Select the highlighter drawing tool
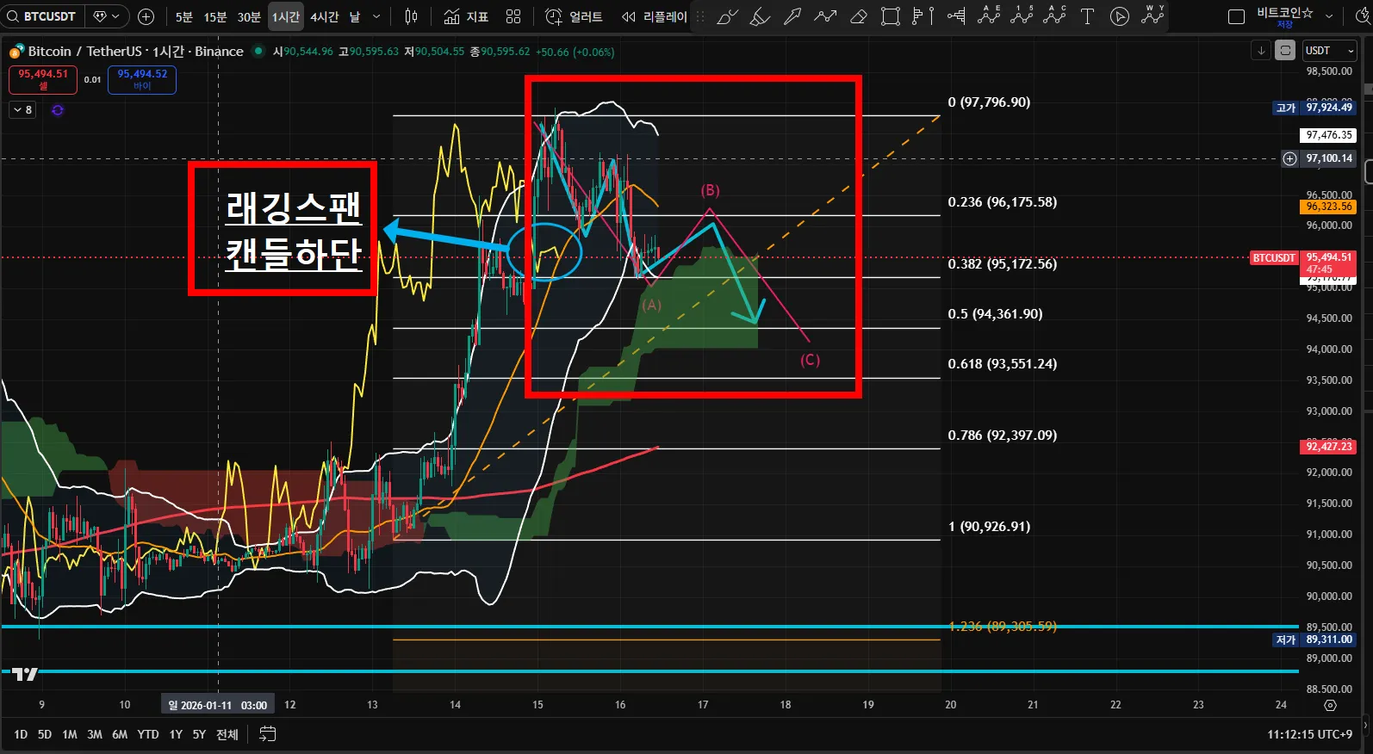 pos(760,16)
